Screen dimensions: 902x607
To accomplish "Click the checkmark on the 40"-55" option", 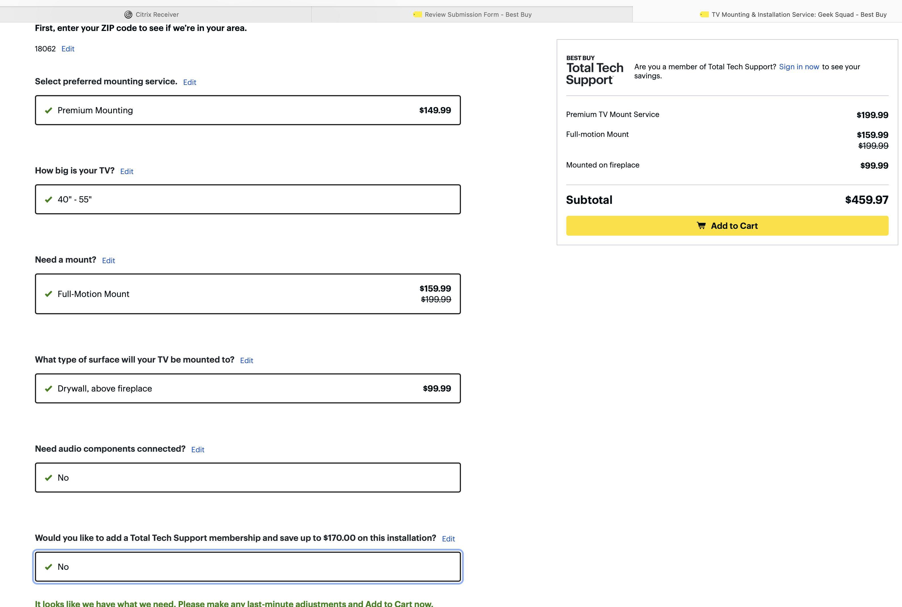I will tap(48, 199).
